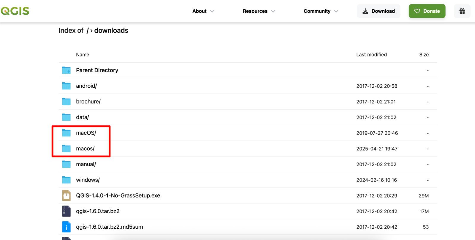
Task: Sort by the Name column header
Action: click(x=83, y=55)
